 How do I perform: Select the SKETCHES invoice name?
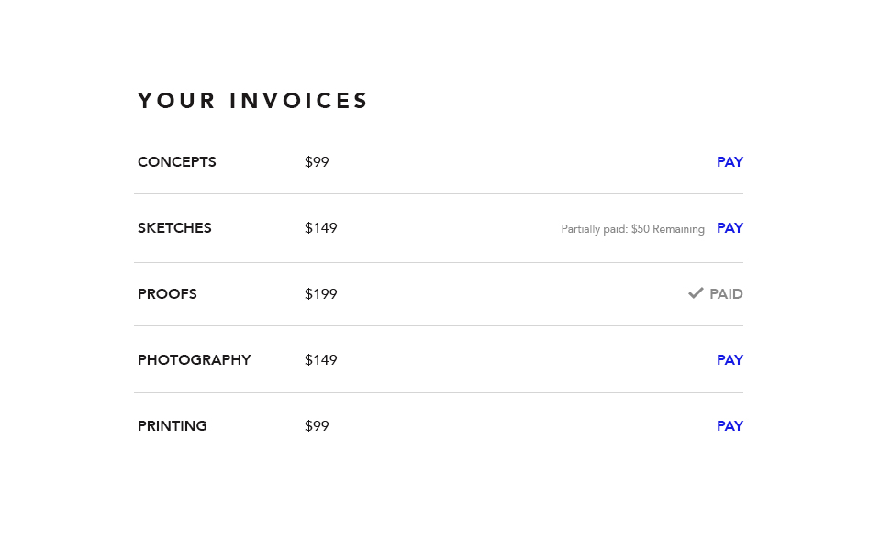tap(174, 228)
